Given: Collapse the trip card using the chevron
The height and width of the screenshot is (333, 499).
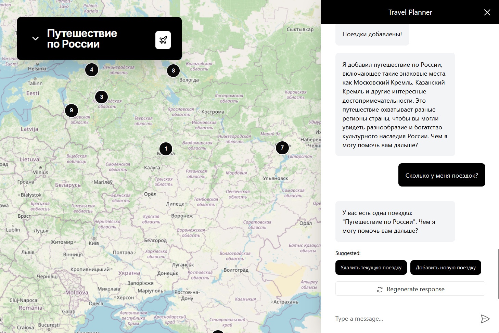Looking at the screenshot, I should point(35,38).
